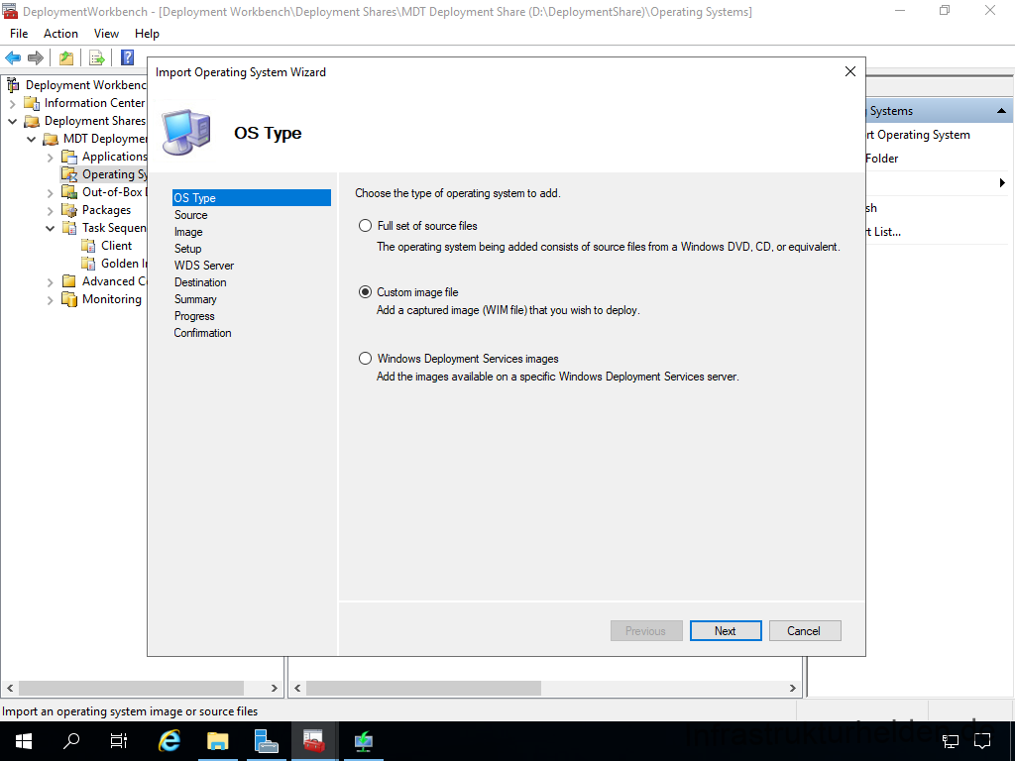Viewport: 1015px width, 761px height.
Task: Expand the Applications tree node
Action: [50, 158]
